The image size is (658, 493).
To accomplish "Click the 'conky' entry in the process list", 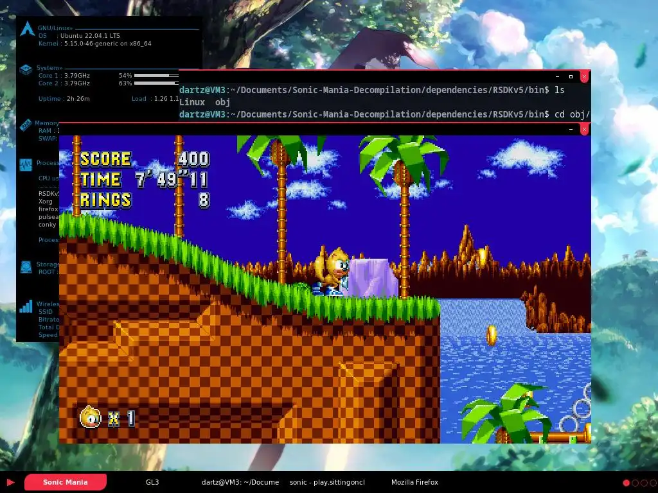I will tap(47, 224).
